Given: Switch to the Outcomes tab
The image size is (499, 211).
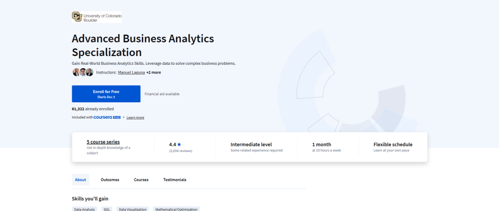Looking at the screenshot, I should coord(110,179).
